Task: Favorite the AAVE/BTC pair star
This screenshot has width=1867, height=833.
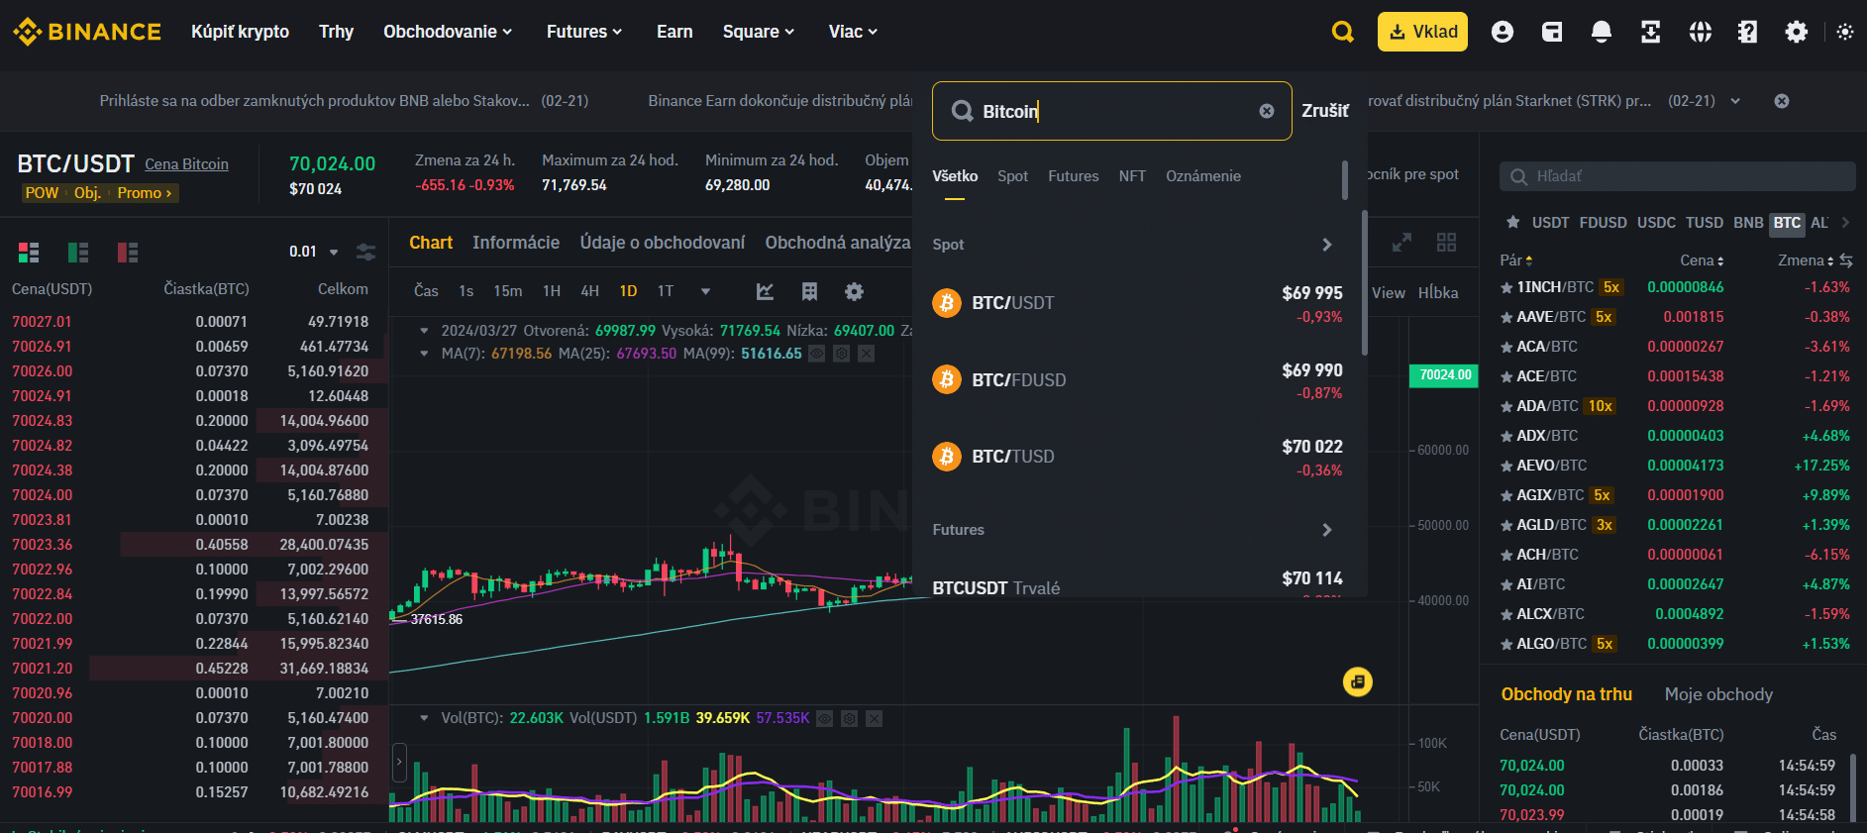Action: tap(1506, 317)
